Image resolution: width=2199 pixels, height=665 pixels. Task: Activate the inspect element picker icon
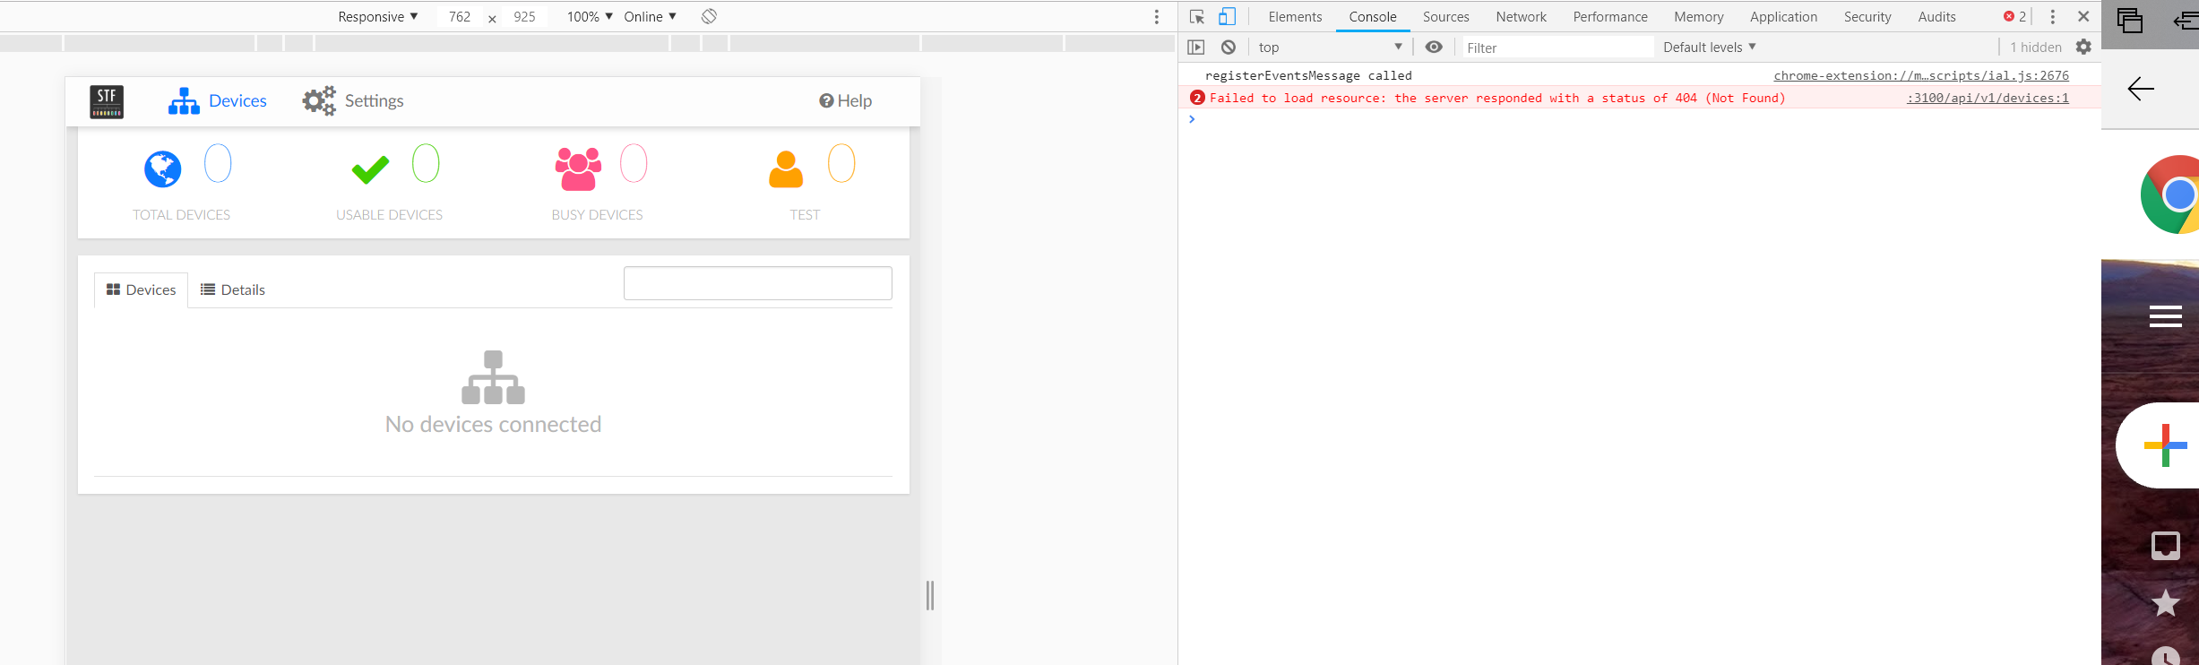pyautogui.click(x=1197, y=17)
